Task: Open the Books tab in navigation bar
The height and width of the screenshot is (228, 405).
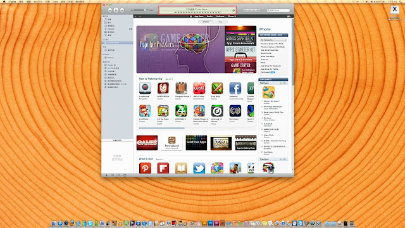Action: pyautogui.click(x=209, y=16)
